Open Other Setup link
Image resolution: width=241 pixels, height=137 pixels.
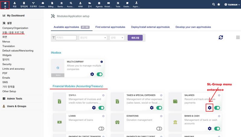pos(9,91)
